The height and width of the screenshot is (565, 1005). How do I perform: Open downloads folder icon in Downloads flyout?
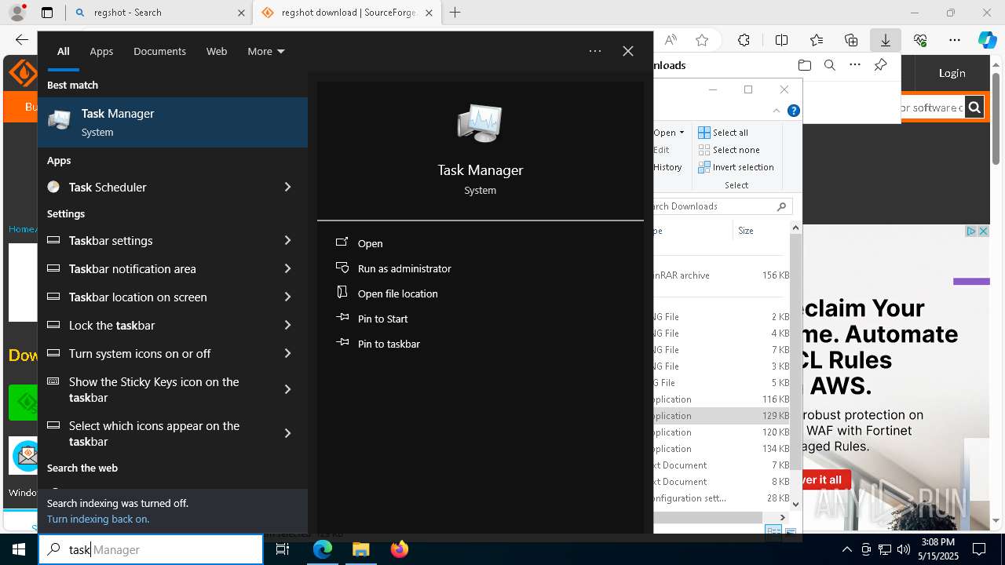tap(804, 65)
